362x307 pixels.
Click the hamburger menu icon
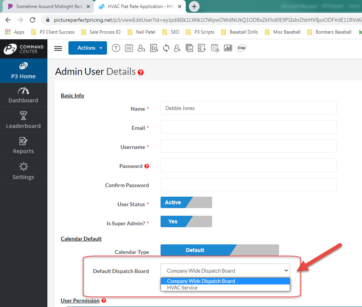pyautogui.click(x=58, y=48)
